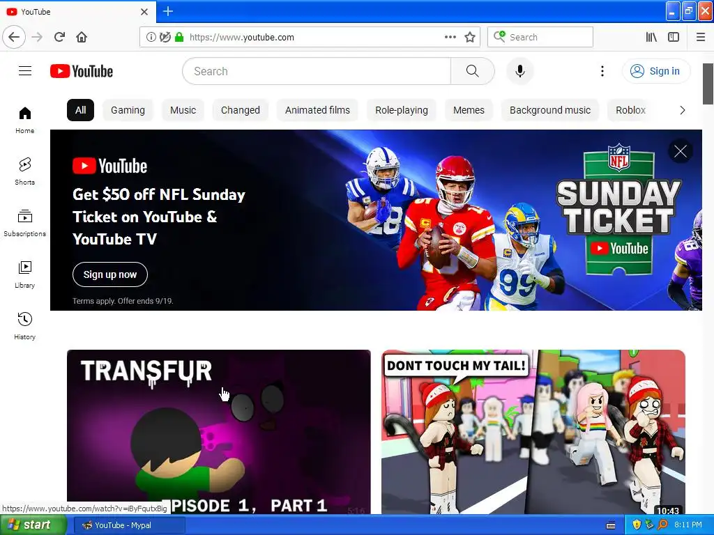714x535 pixels.
Task: Click the Sign in button
Action: (x=656, y=71)
